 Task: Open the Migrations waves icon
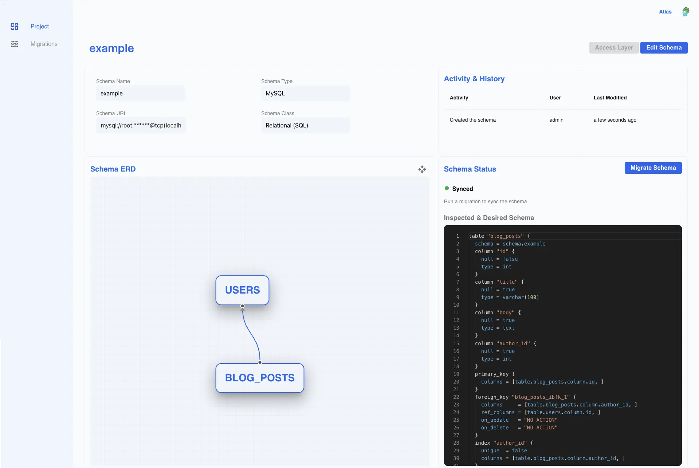[x=15, y=44]
